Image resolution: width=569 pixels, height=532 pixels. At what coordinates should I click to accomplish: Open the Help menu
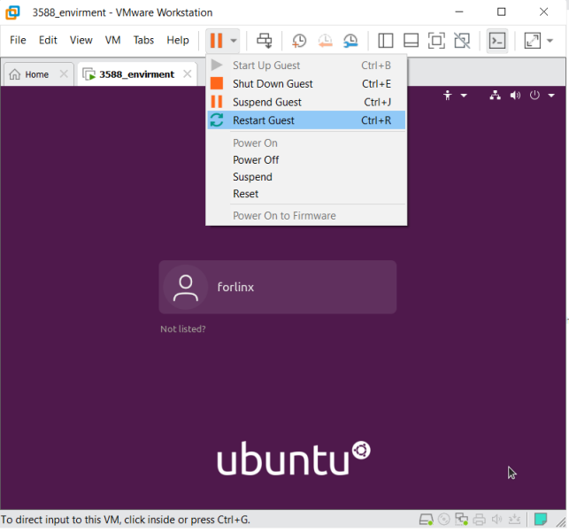[178, 40]
